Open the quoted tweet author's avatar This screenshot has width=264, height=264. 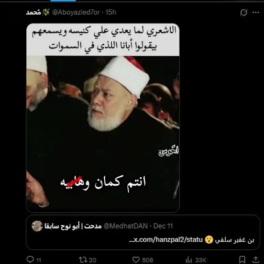pyautogui.click(x=37, y=226)
